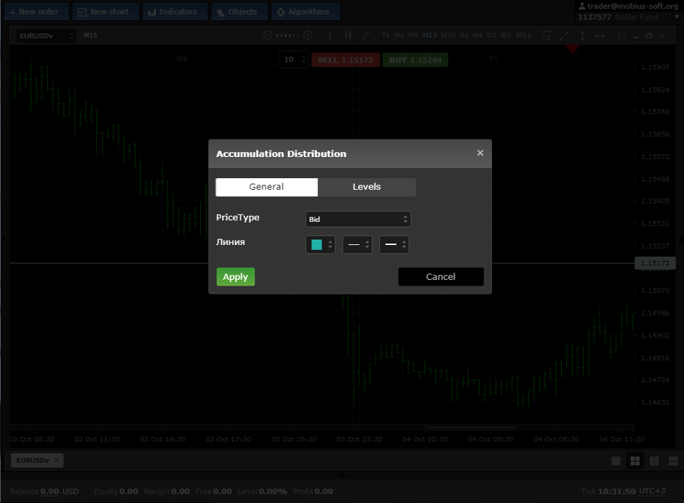Select the MN1 timeframe

pyautogui.click(x=523, y=36)
